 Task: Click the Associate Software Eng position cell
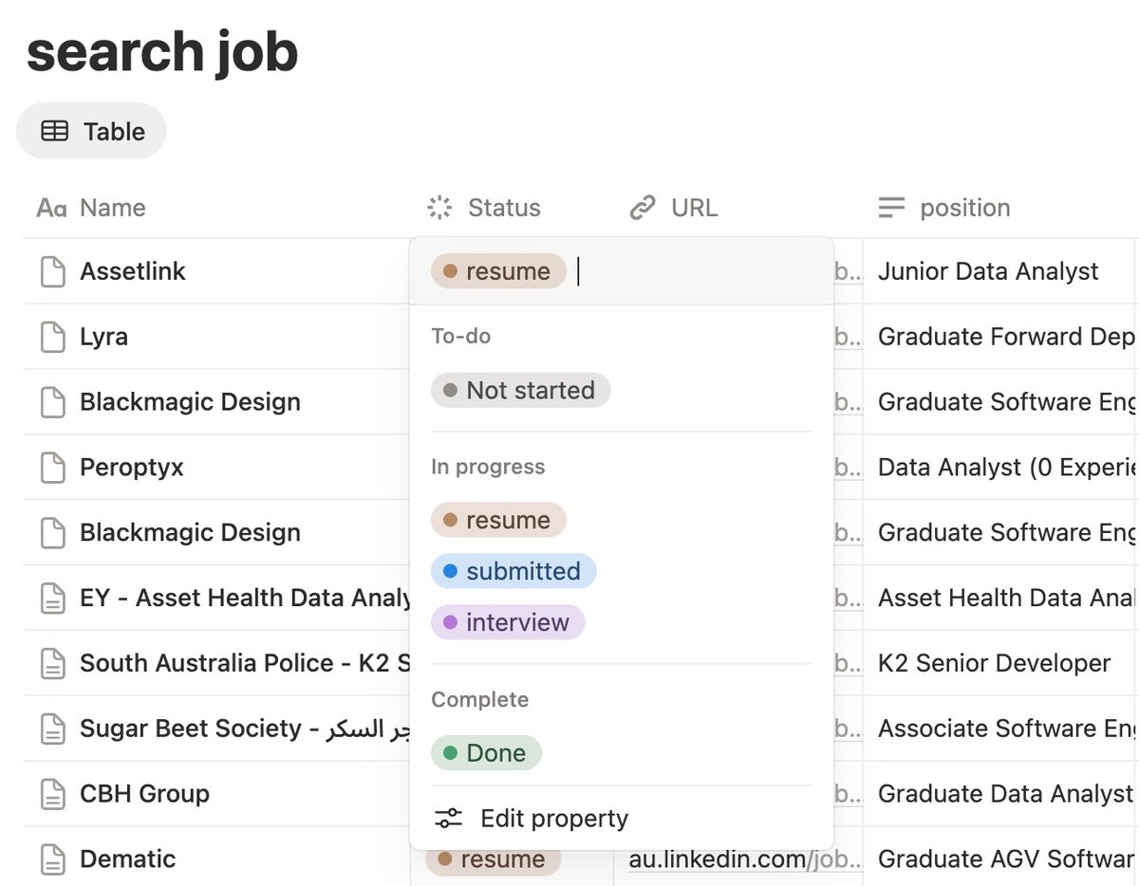pyautogui.click(x=1006, y=729)
